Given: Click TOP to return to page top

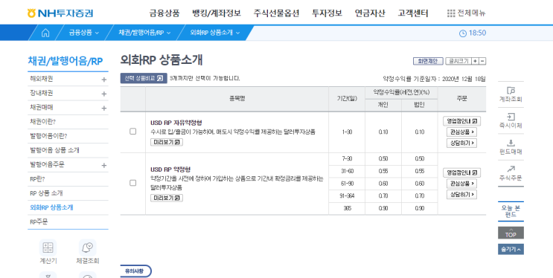Looking at the screenshot, I should pyautogui.click(x=511, y=233).
